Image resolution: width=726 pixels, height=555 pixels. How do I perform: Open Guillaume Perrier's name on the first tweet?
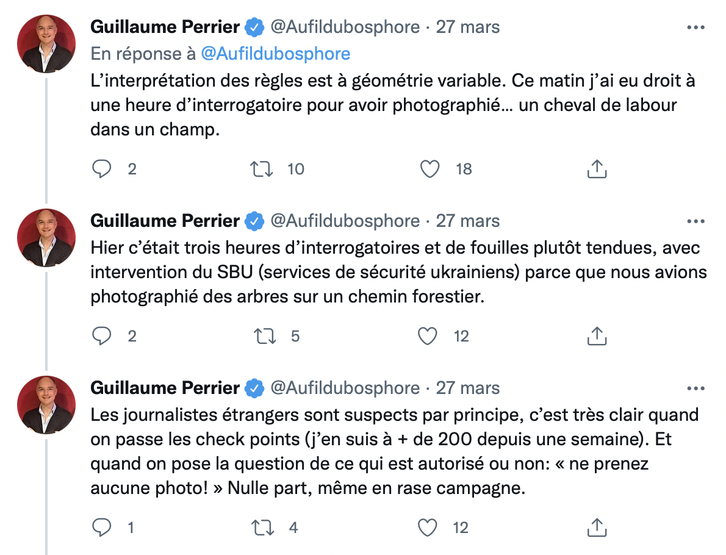[x=165, y=27]
